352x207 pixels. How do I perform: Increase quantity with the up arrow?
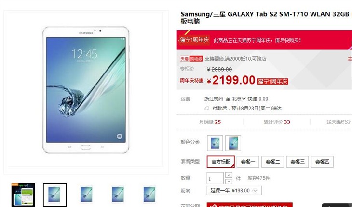point(229,175)
